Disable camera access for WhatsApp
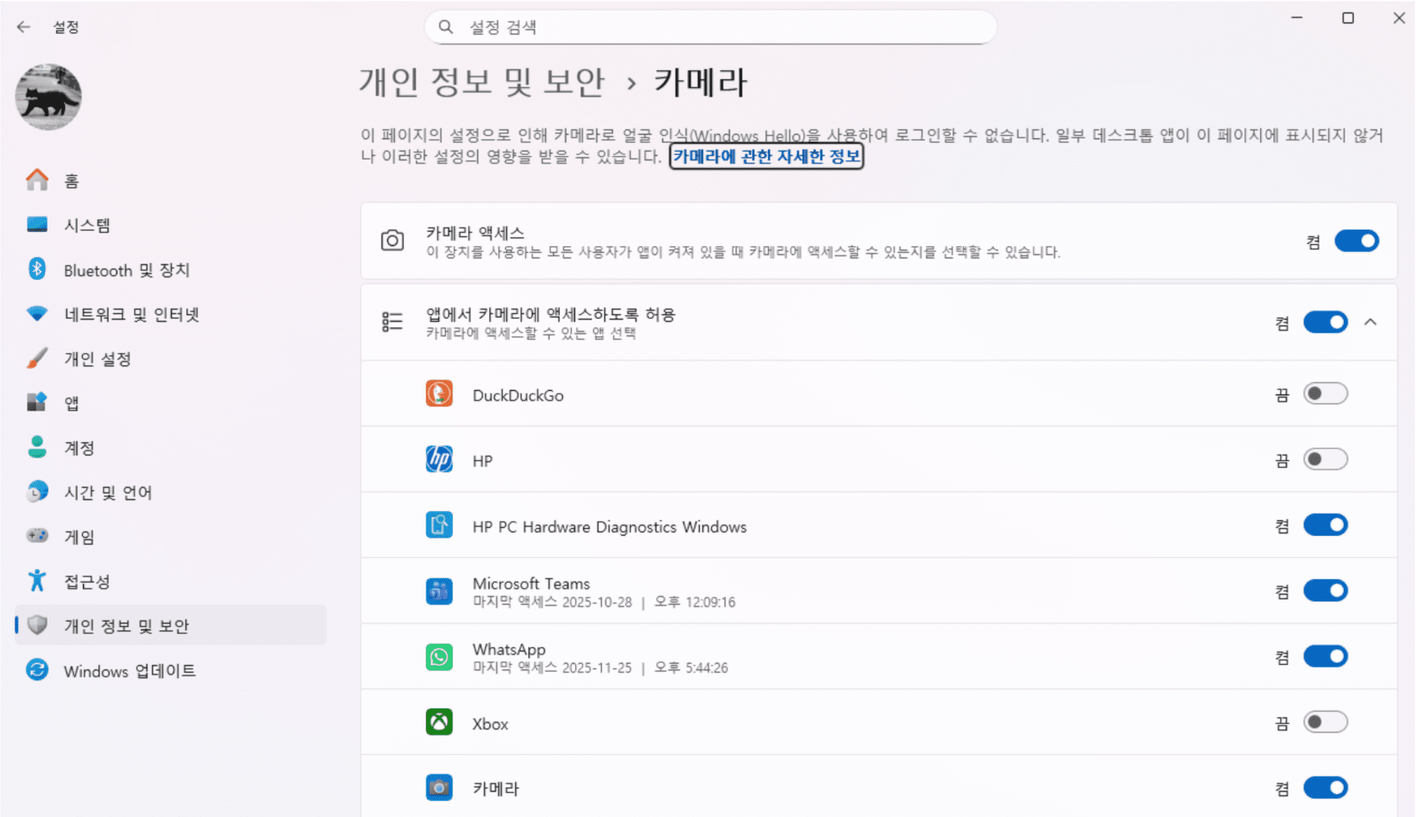This screenshot has width=1416, height=817. pyautogui.click(x=1325, y=657)
